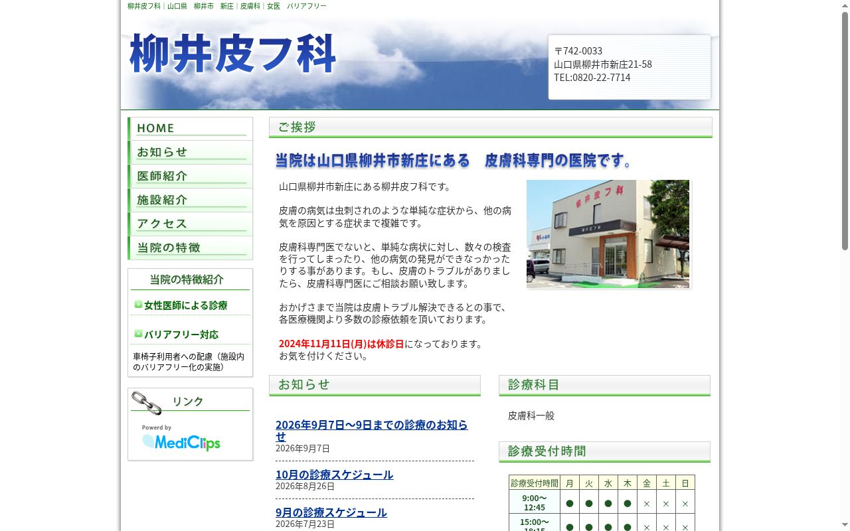Click the 2026年8月26日 date under the news list
This screenshot has height=531, width=850.
pos(305,487)
